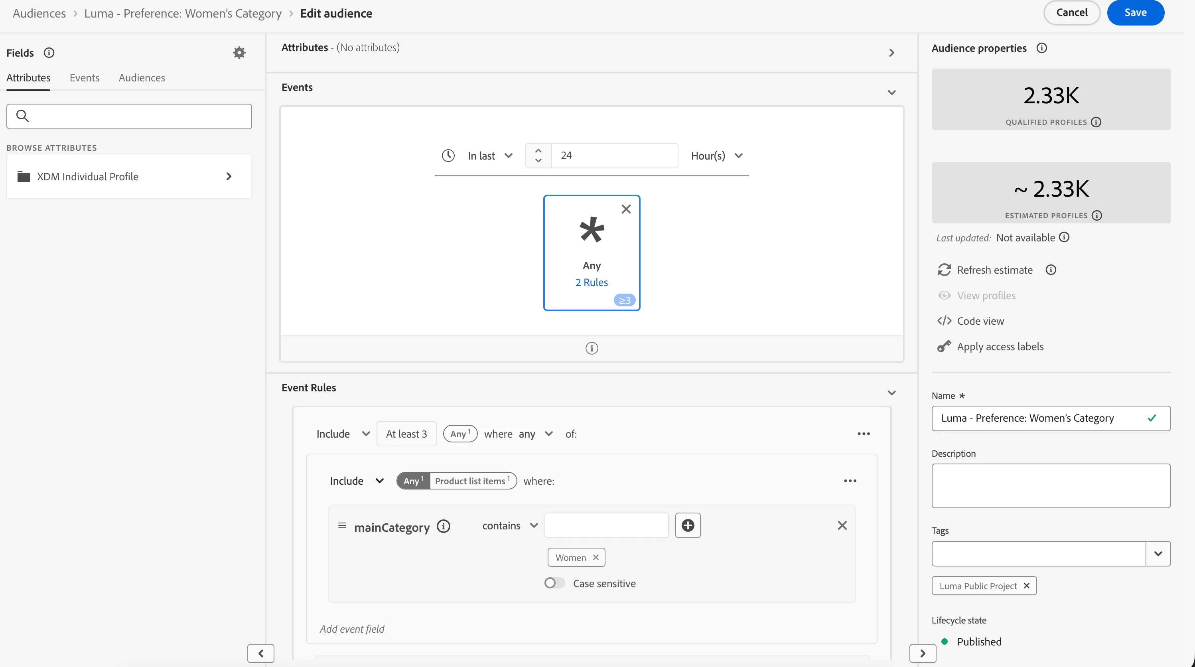1195x667 pixels.
Task: Click the info icon beside Refresh estimate
Action: click(x=1051, y=270)
